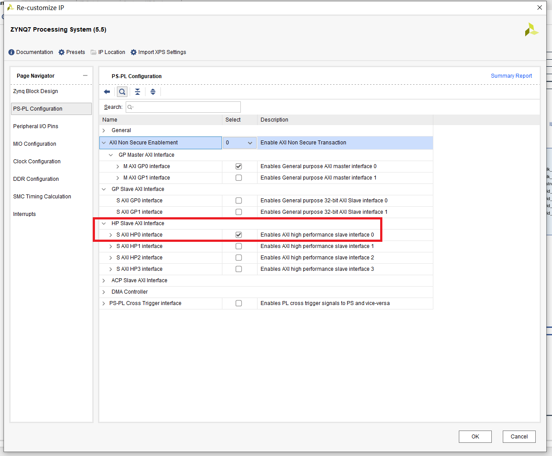552x456 pixels.
Task: Focus the Search input field
Action: pyautogui.click(x=183, y=107)
